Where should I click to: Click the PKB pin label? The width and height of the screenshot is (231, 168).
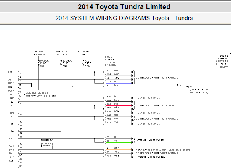(x=11, y=150)
